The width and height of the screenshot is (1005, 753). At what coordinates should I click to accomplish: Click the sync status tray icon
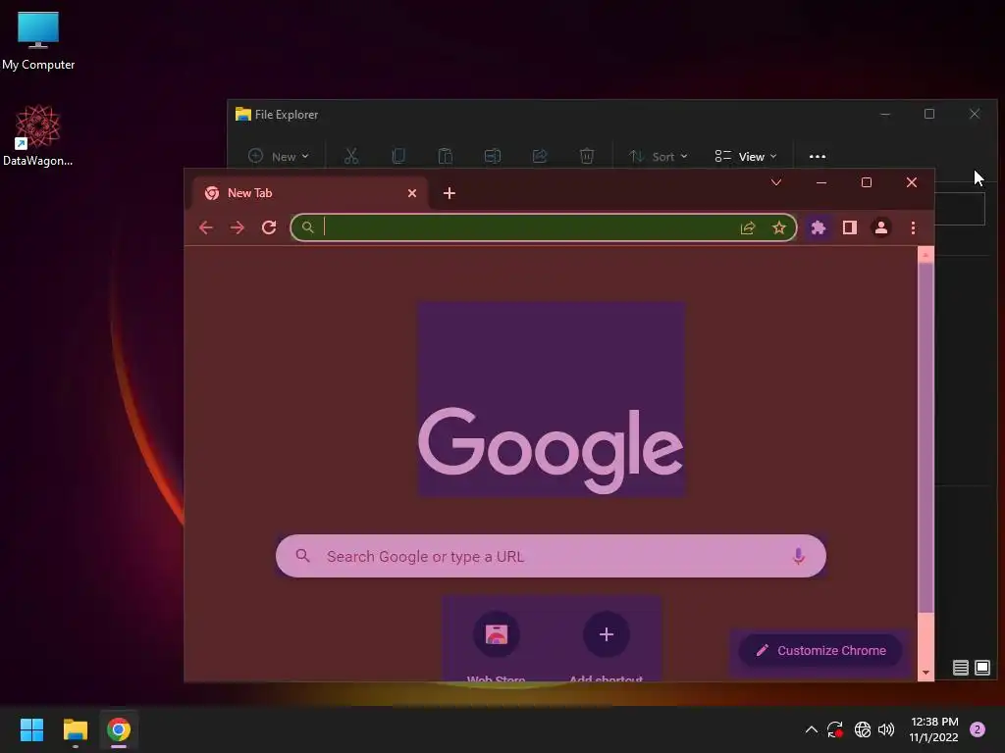(835, 729)
